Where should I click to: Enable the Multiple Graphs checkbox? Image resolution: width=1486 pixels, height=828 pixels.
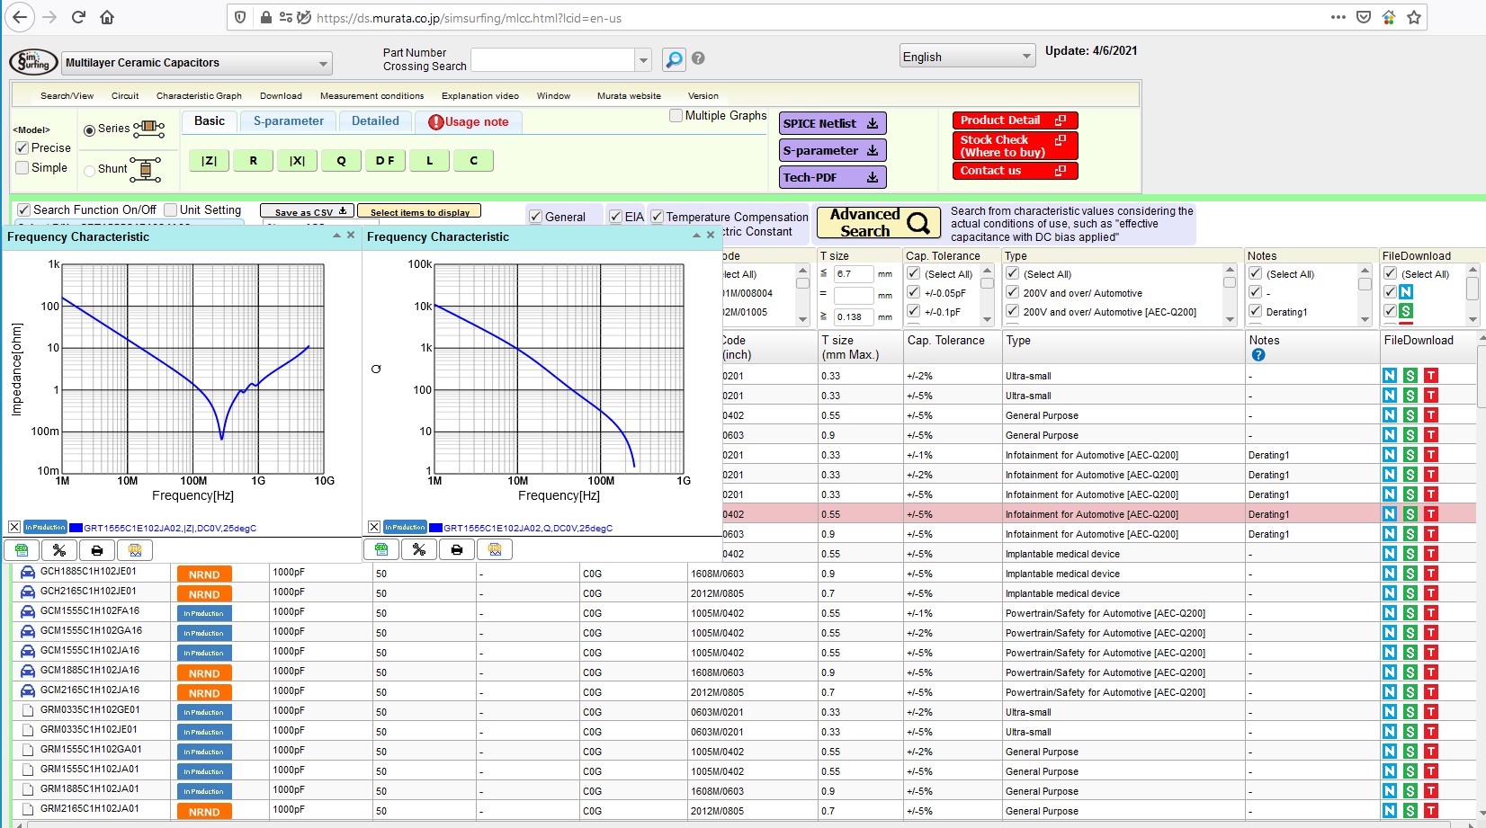pyautogui.click(x=676, y=115)
